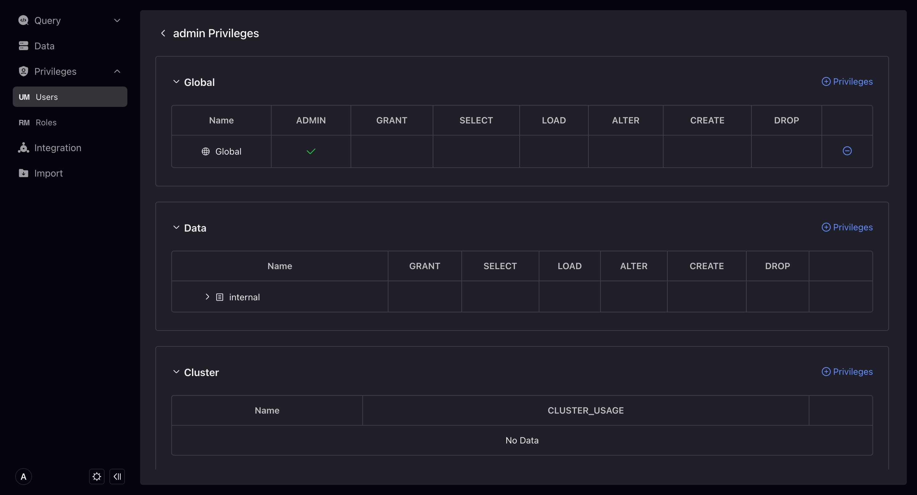Image resolution: width=917 pixels, height=495 pixels.
Task: Toggle the light/dark theme icon
Action: click(96, 476)
